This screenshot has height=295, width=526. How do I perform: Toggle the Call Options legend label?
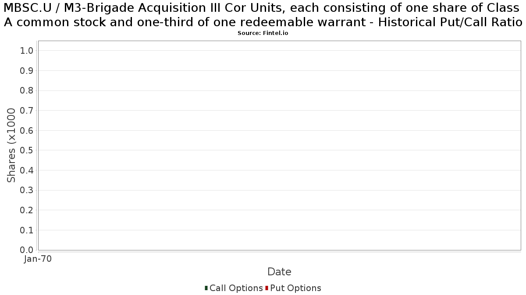[236, 288]
